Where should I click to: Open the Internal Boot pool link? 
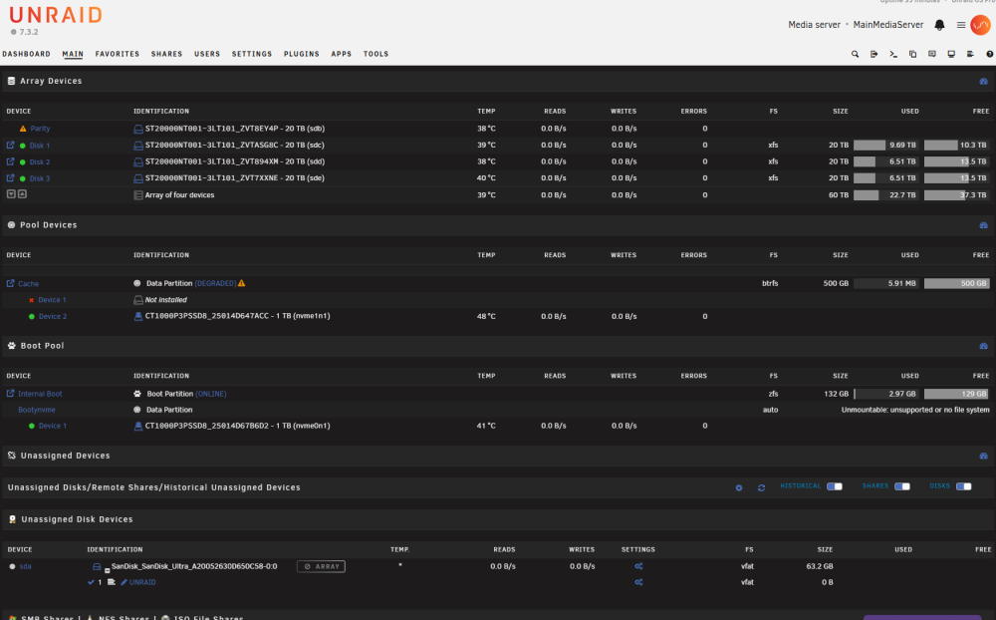[40, 394]
